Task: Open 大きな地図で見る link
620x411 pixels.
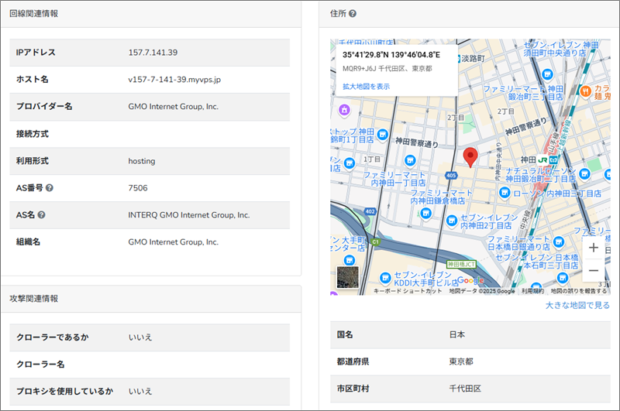Action: click(577, 305)
